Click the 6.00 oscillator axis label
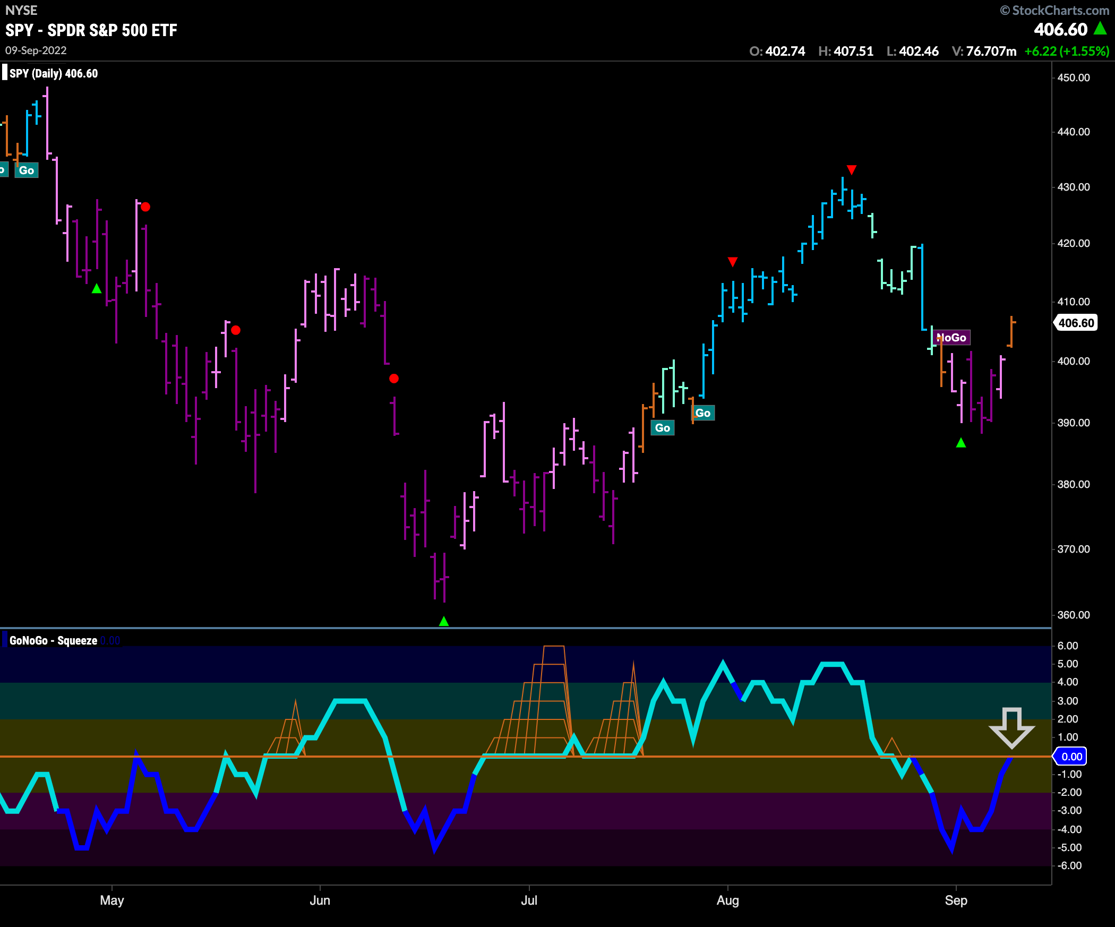The width and height of the screenshot is (1115, 927). click(1068, 646)
